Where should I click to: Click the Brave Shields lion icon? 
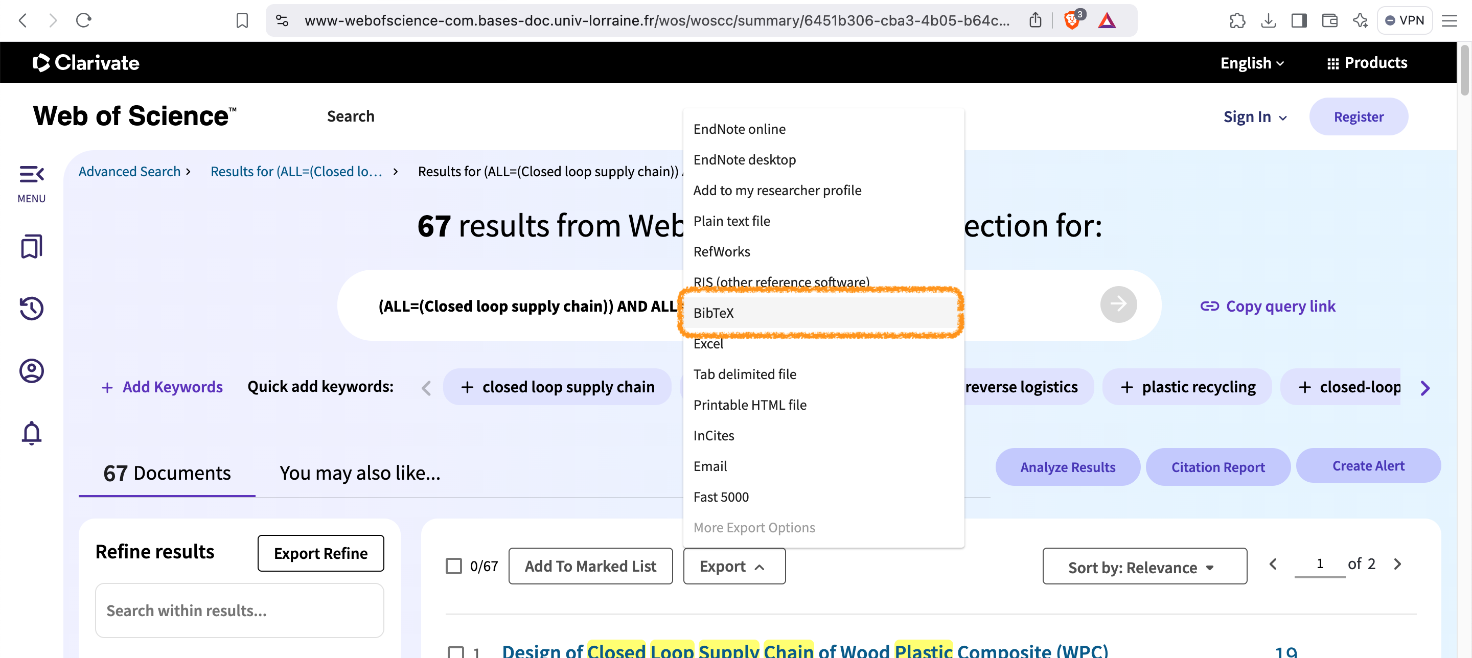(x=1072, y=21)
